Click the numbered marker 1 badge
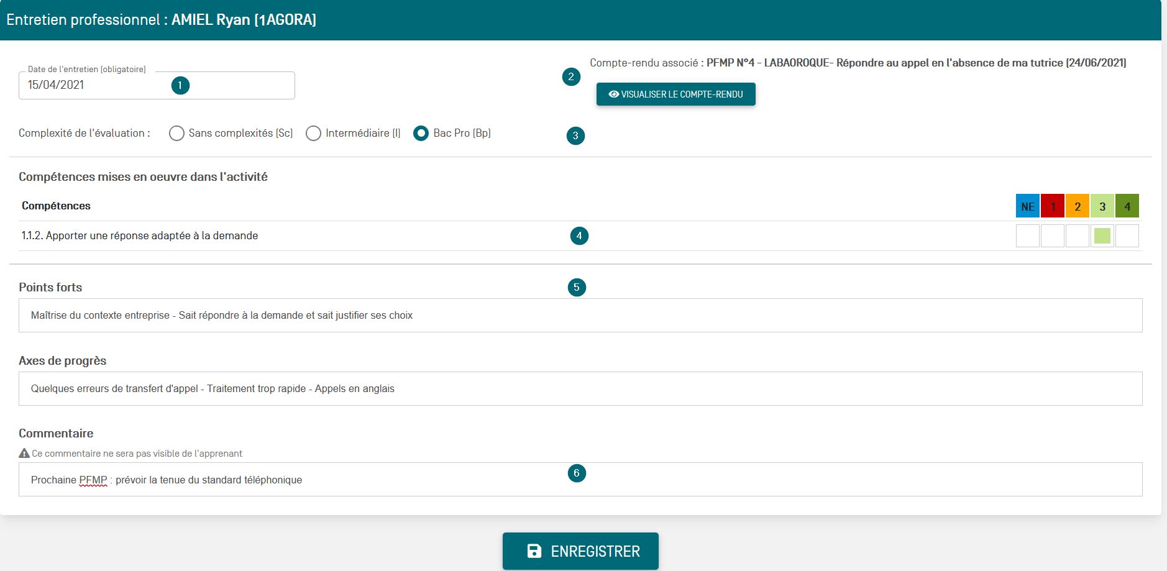This screenshot has height=571, width=1167. (x=180, y=86)
